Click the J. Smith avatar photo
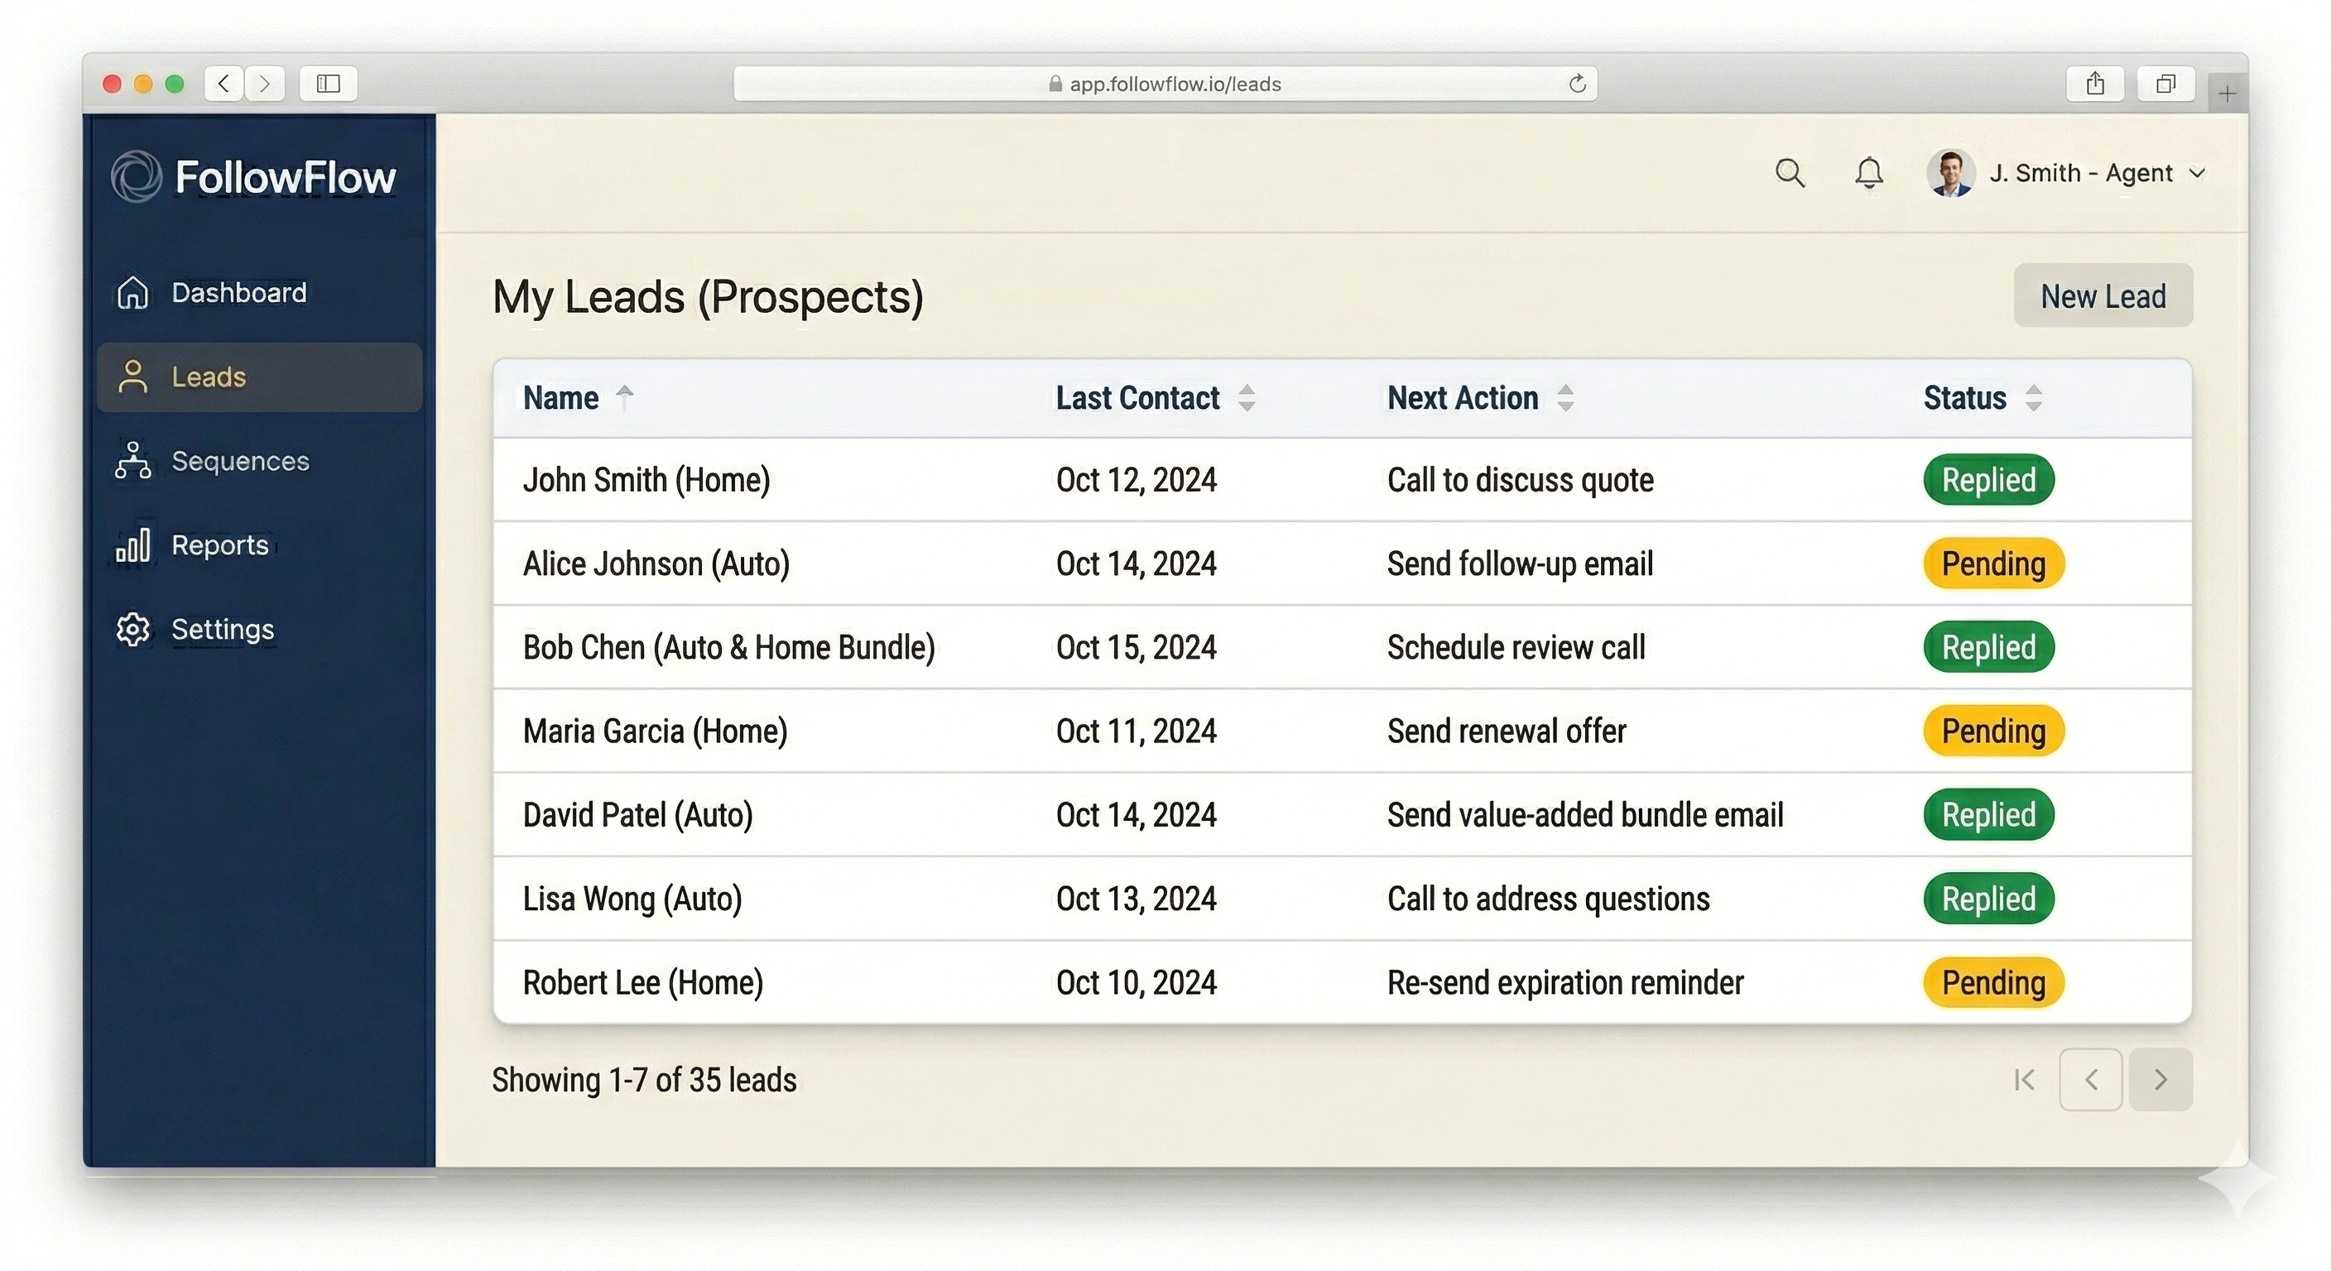This screenshot has width=2331, height=1271. click(x=1951, y=173)
